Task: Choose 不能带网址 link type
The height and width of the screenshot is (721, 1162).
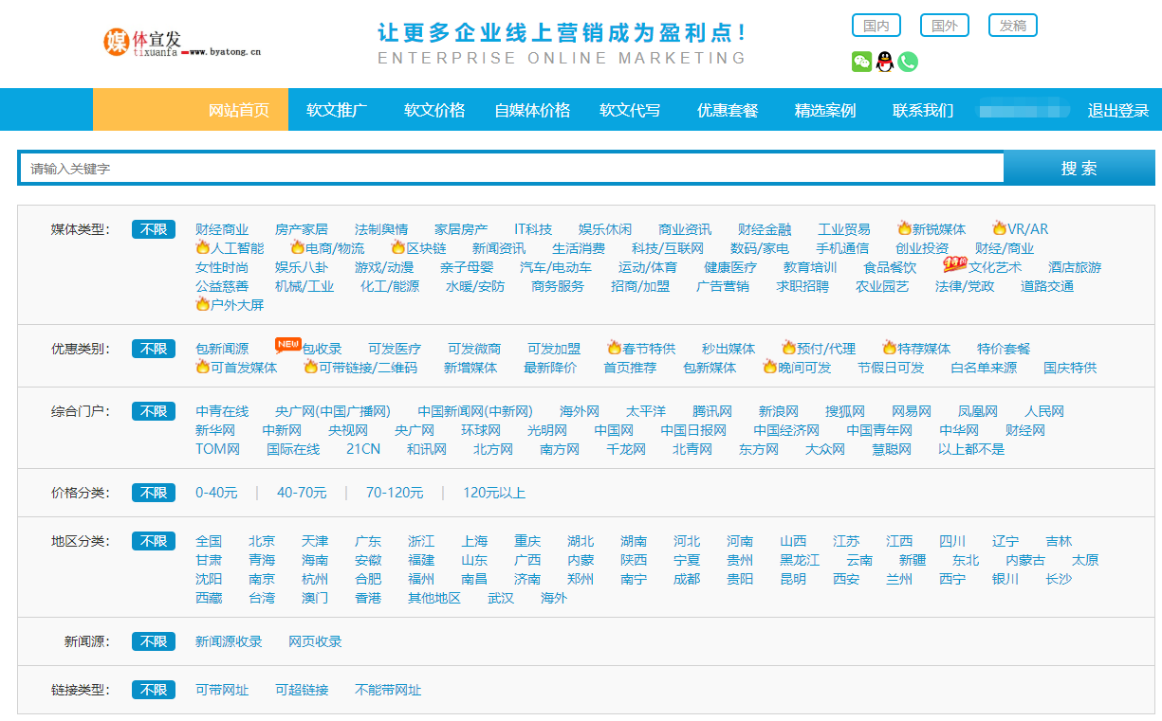Action: click(x=388, y=690)
